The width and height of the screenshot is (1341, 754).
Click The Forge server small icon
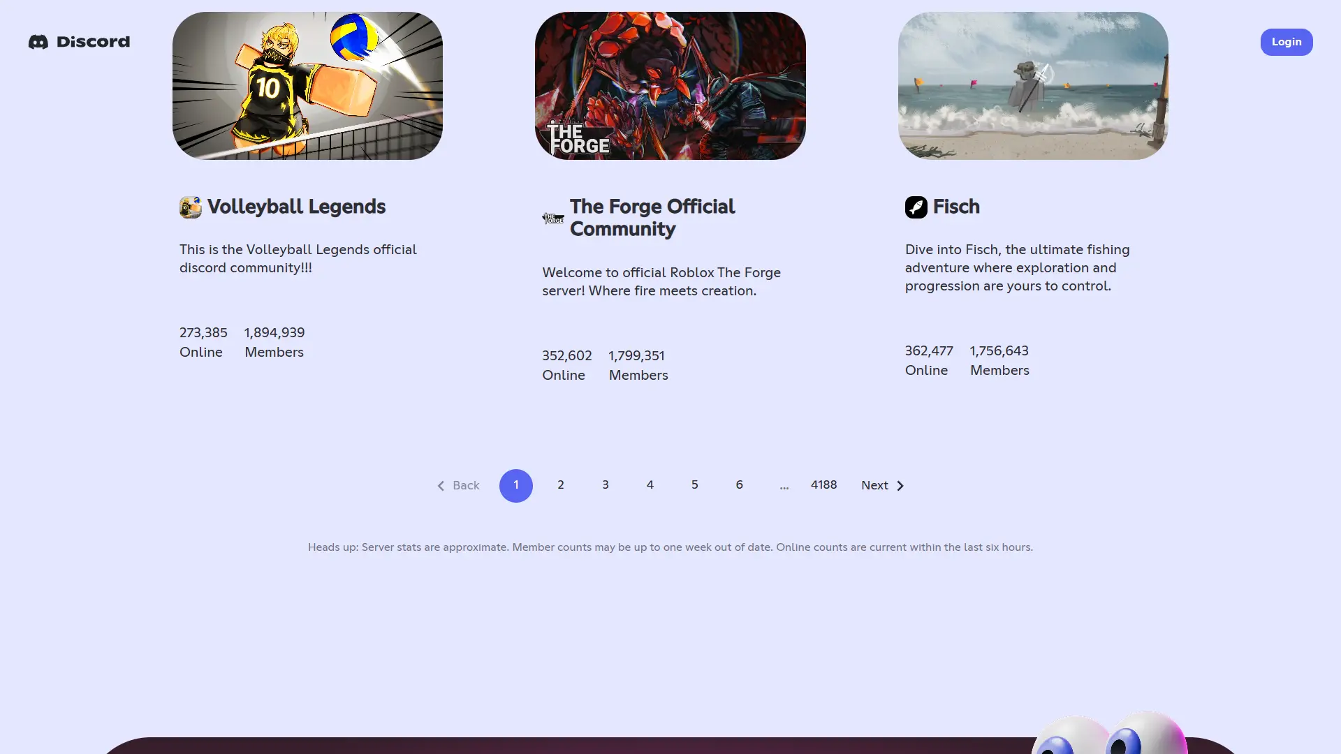[x=553, y=219]
